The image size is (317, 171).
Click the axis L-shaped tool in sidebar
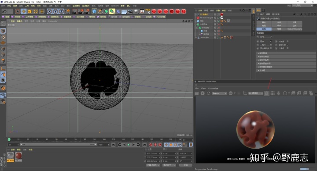(x=3, y=68)
